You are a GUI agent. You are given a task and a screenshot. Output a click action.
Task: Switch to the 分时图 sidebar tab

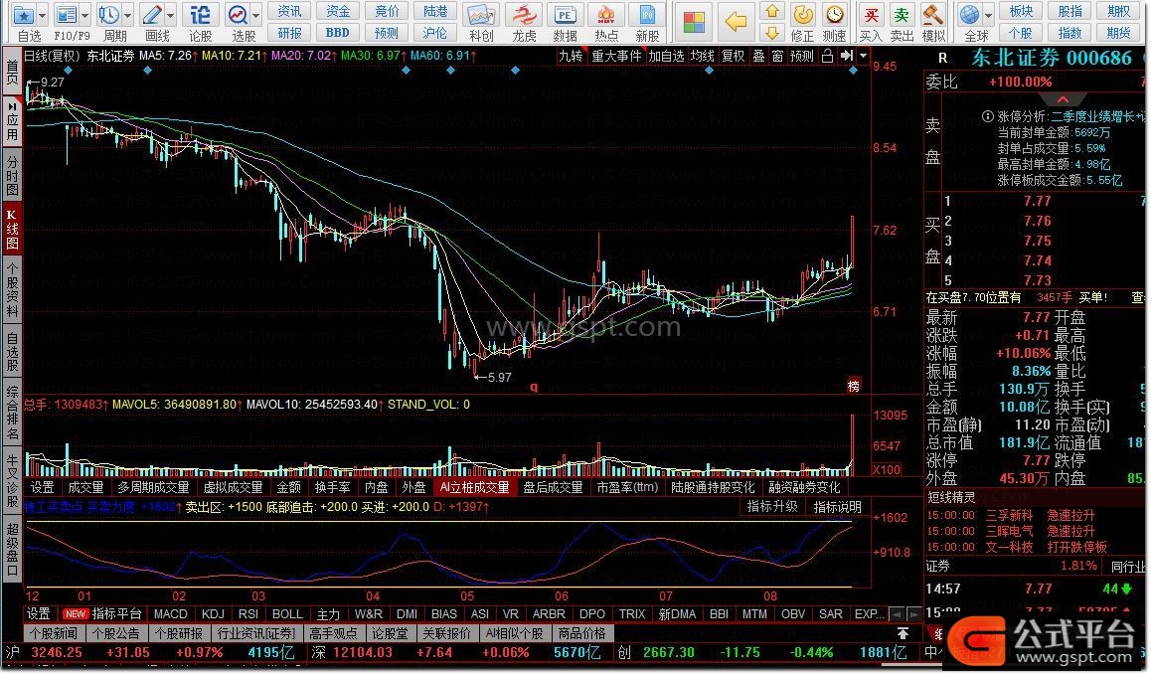[x=12, y=176]
